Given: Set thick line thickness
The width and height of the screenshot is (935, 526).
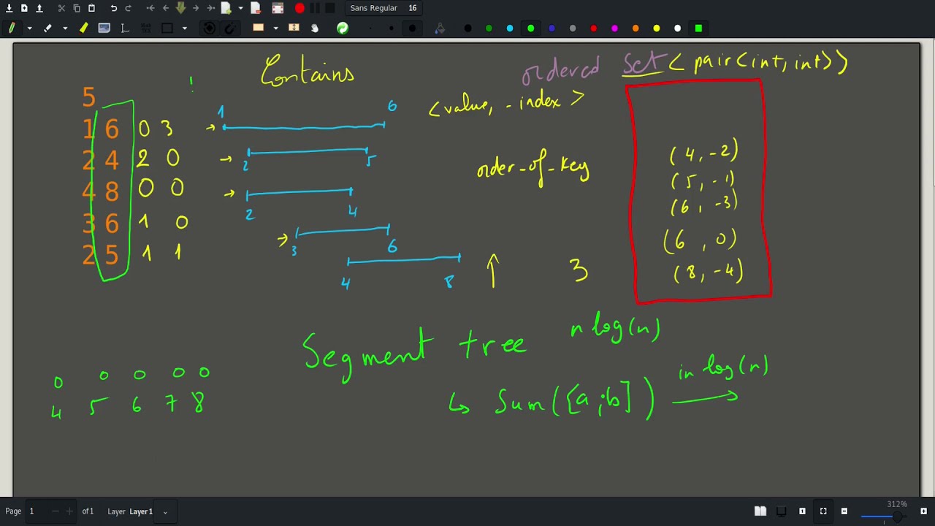Looking at the screenshot, I should coord(412,28).
